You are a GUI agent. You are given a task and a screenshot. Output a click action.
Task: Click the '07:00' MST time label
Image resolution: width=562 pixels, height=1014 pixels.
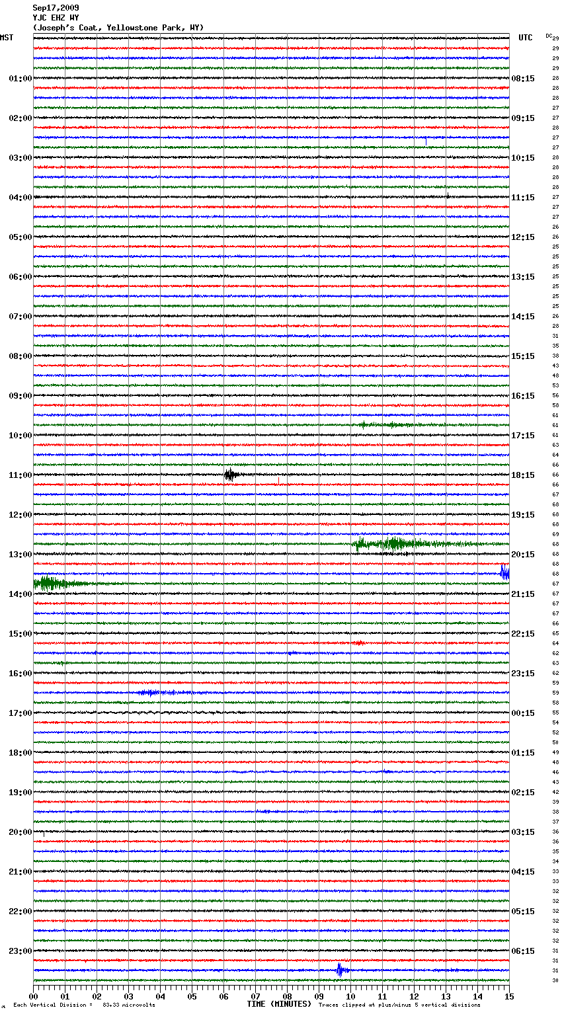pyautogui.click(x=20, y=317)
